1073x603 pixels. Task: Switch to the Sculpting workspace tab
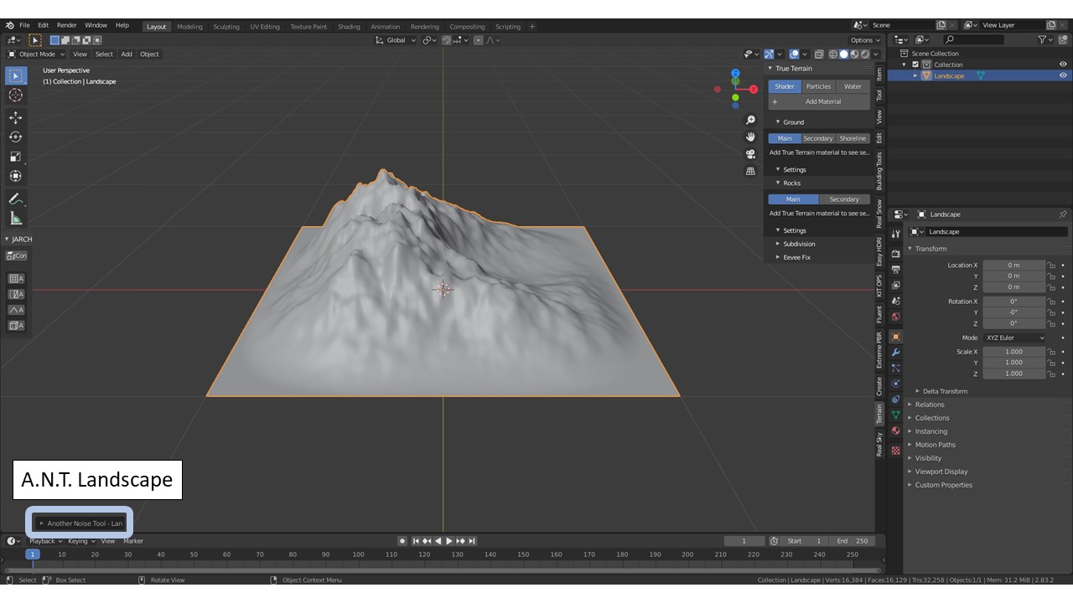click(x=226, y=27)
